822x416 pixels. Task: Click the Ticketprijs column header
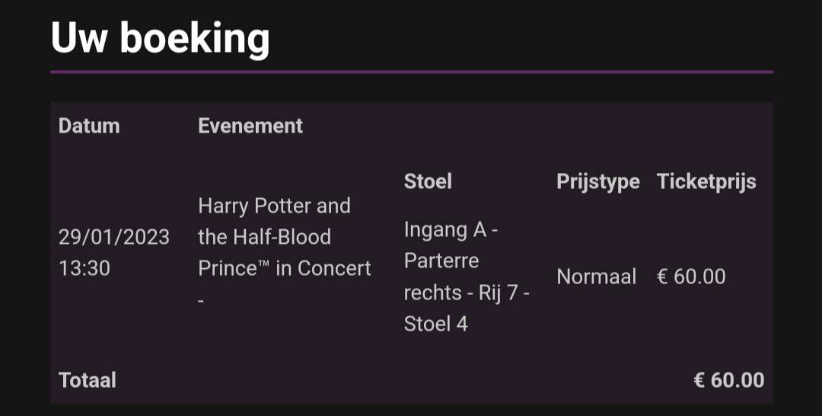[706, 182]
